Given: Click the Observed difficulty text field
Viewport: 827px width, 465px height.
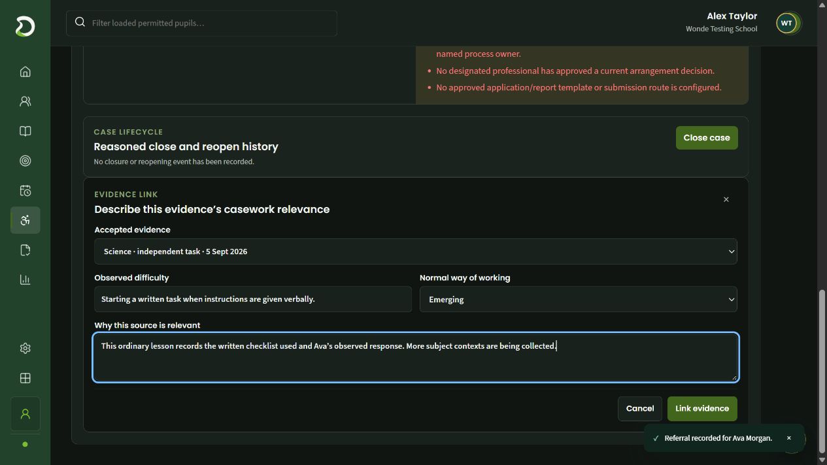Looking at the screenshot, I should click(253, 300).
